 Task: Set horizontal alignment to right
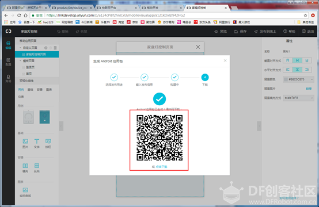coord(307,70)
